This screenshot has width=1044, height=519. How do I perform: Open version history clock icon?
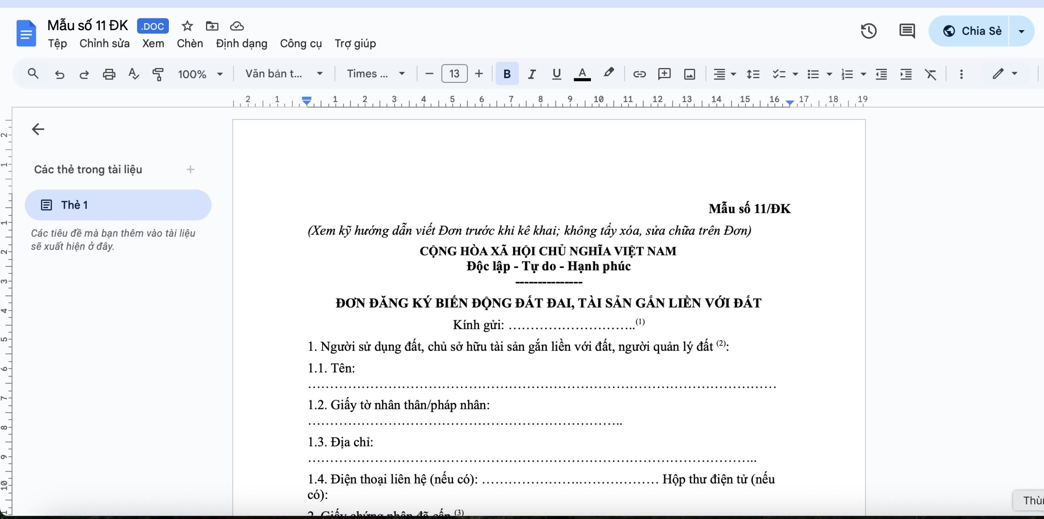point(869,31)
